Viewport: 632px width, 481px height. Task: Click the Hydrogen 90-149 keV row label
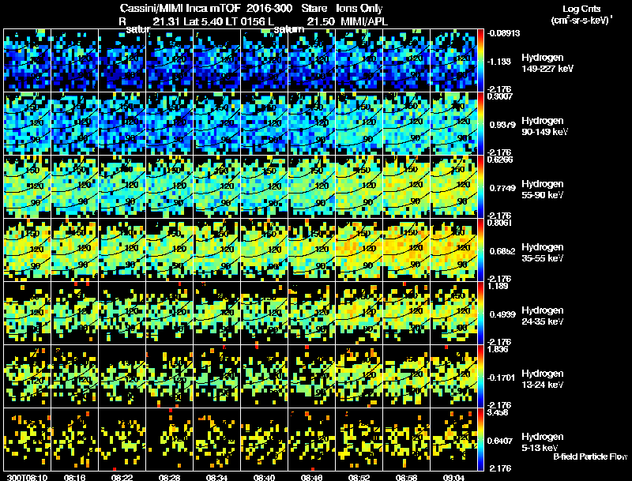[545, 126]
